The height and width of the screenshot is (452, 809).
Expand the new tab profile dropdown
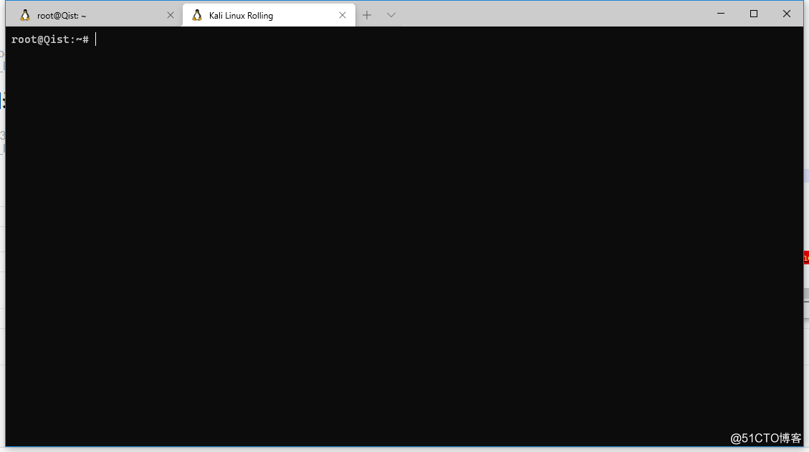[391, 15]
